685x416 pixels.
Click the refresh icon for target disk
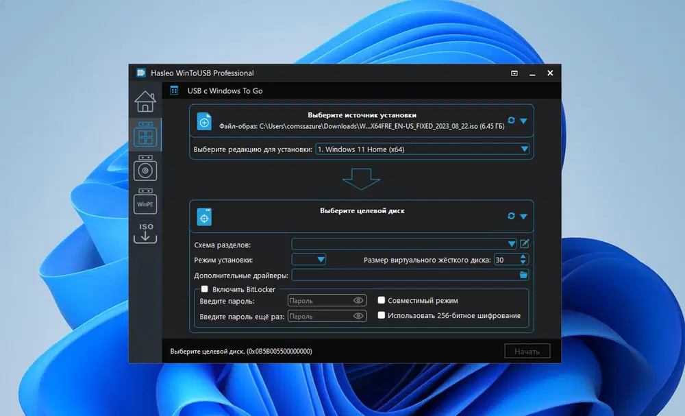511,216
